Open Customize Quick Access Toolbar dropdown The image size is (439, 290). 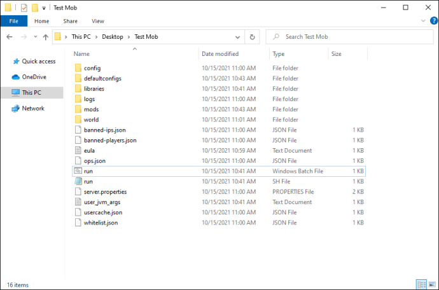(x=44, y=8)
